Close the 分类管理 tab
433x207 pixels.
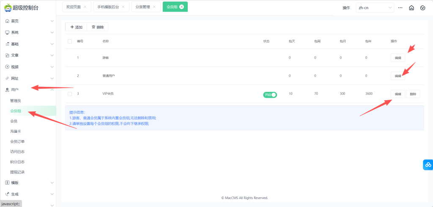pyautogui.click(x=154, y=7)
